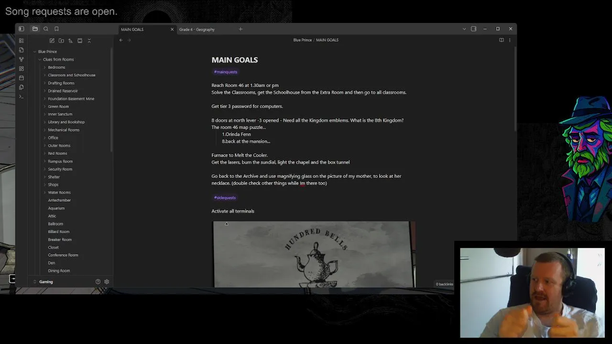Create a new folder icon
Image resolution: width=612 pixels, height=344 pixels.
tap(61, 41)
